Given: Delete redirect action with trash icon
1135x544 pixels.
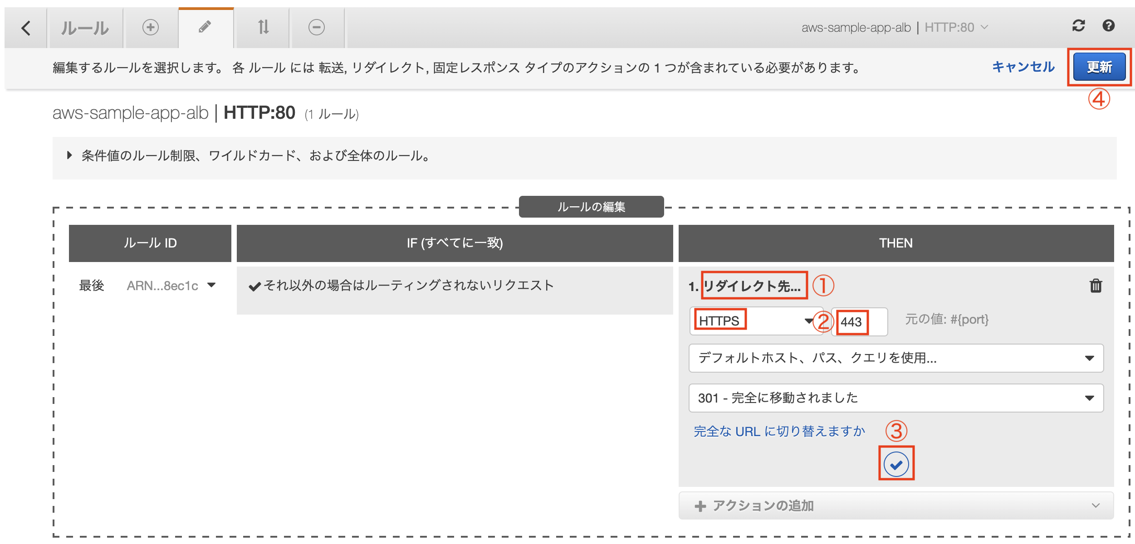Looking at the screenshot, I should (1096, 286).
